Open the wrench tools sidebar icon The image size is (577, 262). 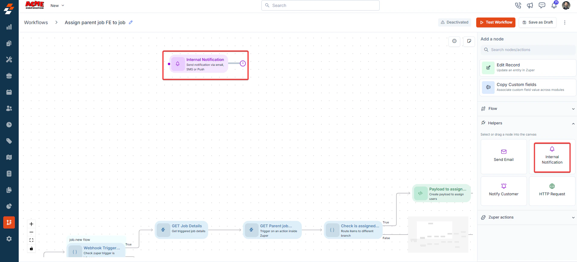9,60
